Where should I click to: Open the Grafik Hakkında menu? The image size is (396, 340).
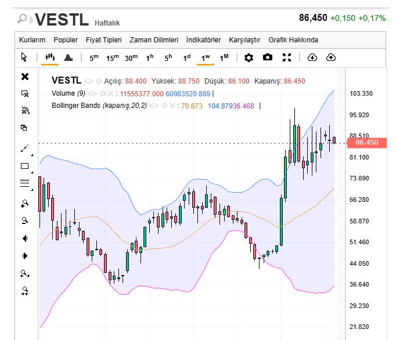293,40
